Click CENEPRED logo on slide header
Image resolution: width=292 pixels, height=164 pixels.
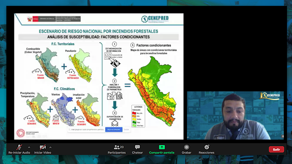(155, 19)
